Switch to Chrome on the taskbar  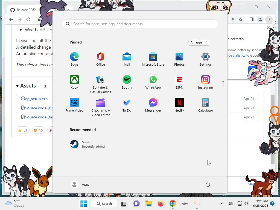(173, 203)
